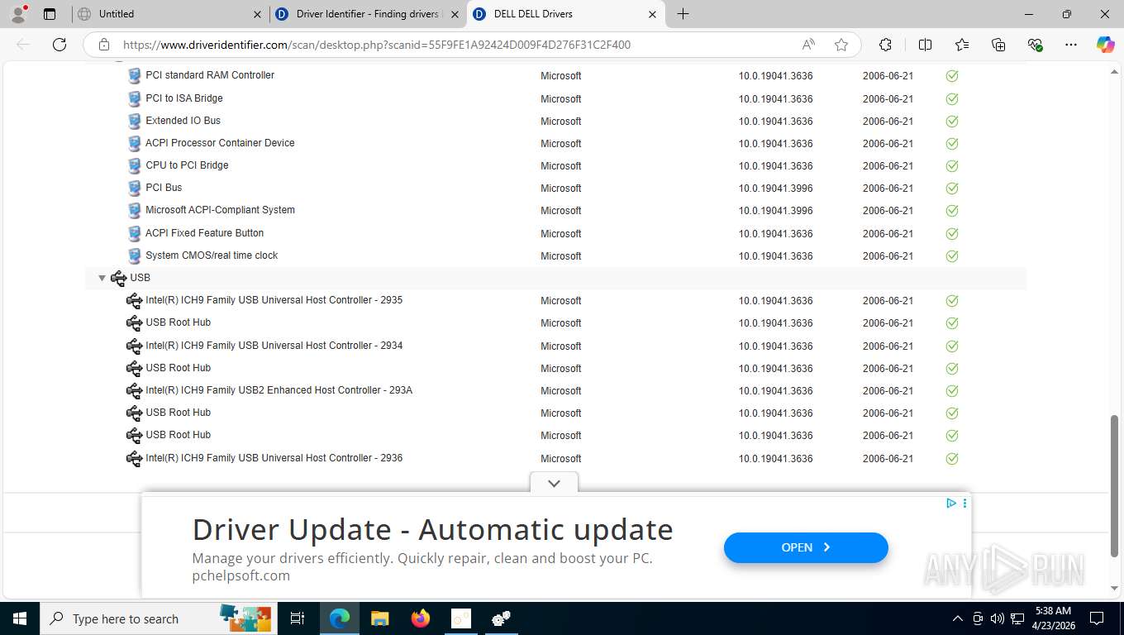The image size is (1124, 635).
Task: Toggle Read aloud in address bar
Action: pos(807,45)
